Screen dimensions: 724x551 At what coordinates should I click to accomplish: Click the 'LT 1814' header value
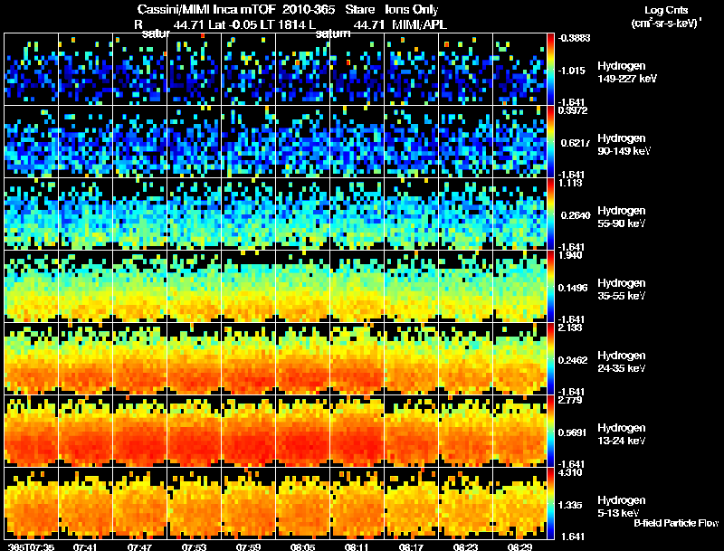point(282,25)
